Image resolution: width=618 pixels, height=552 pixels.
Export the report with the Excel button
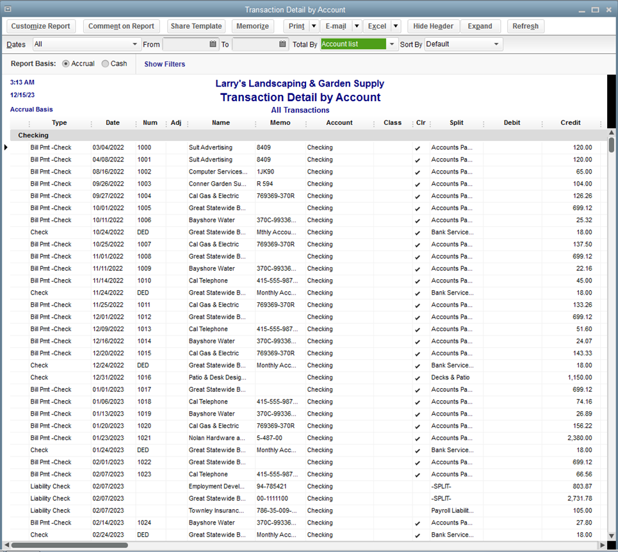[377, 26]
